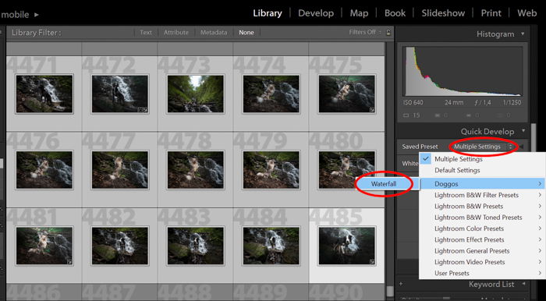Collapse the Histogram panel triangle

pyautogui.click(x=523, y=34)
